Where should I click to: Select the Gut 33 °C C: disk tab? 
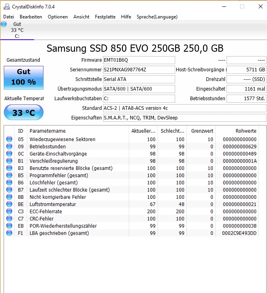pyautogui.click(x=17, y=30)
